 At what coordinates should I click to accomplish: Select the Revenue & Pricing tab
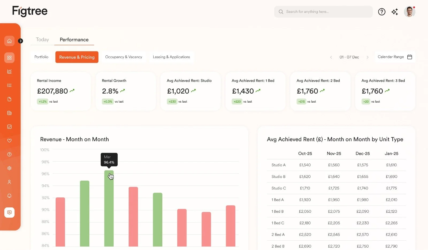pos(77,57)
